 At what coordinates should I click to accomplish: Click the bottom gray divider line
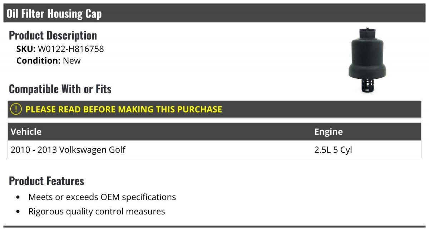214,226
